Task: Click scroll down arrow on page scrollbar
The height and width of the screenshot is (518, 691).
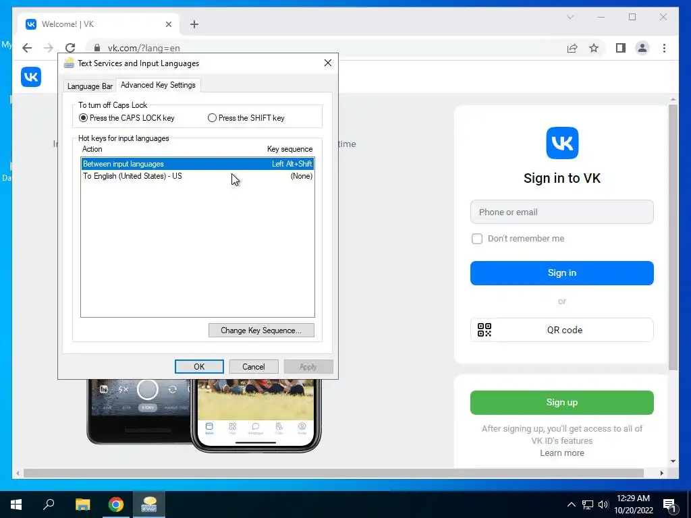Action: pos(673,461)
